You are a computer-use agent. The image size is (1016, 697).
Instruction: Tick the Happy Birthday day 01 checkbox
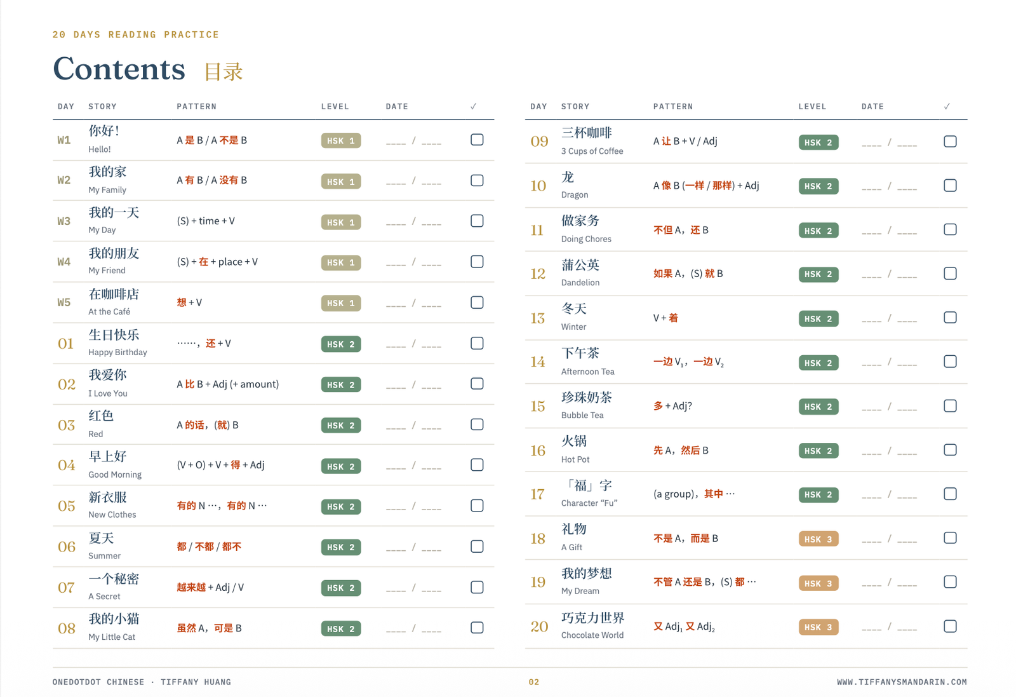tap(477, 343)
